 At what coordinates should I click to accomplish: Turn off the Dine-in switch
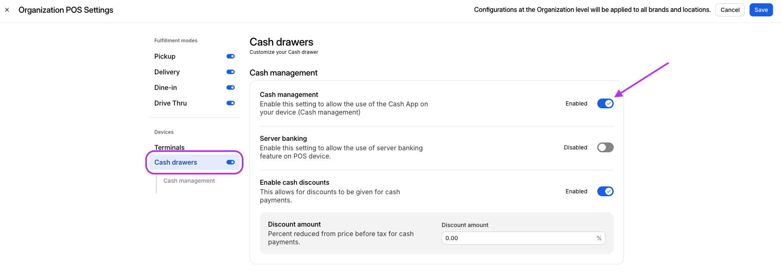(x=230, y=87)
